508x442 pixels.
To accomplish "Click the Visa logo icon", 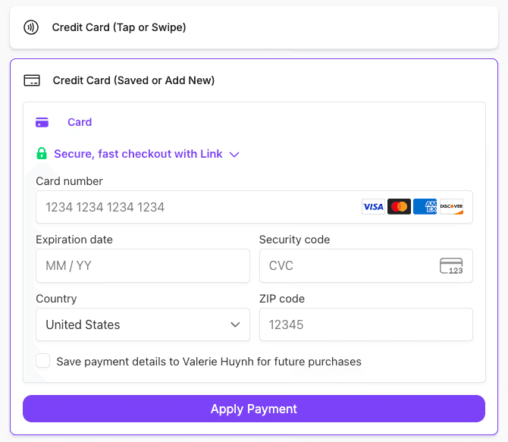I will 373,207.
